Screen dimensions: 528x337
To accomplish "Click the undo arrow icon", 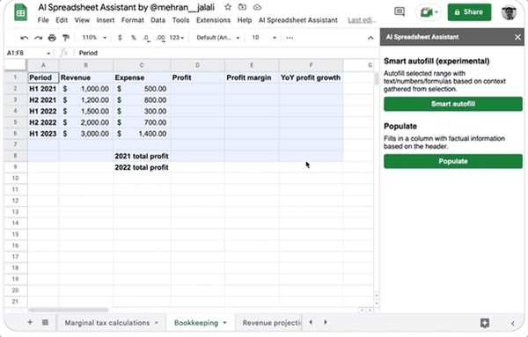I will coord(25,38).
